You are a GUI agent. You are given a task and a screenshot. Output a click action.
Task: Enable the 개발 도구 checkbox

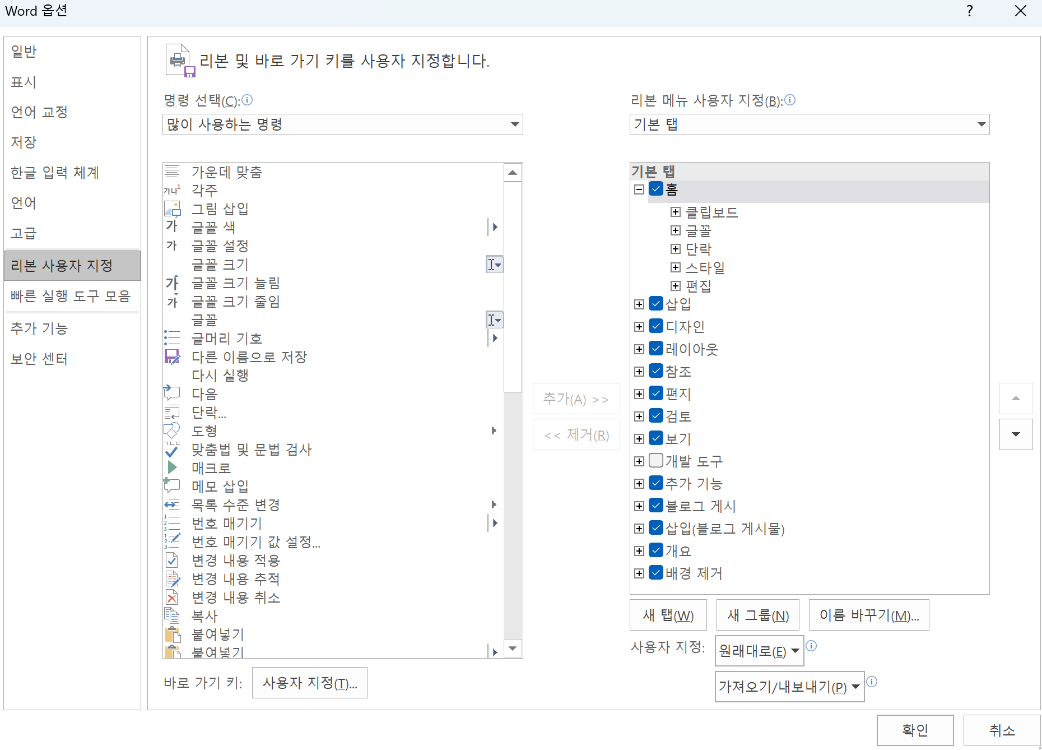tap(656, 461)
